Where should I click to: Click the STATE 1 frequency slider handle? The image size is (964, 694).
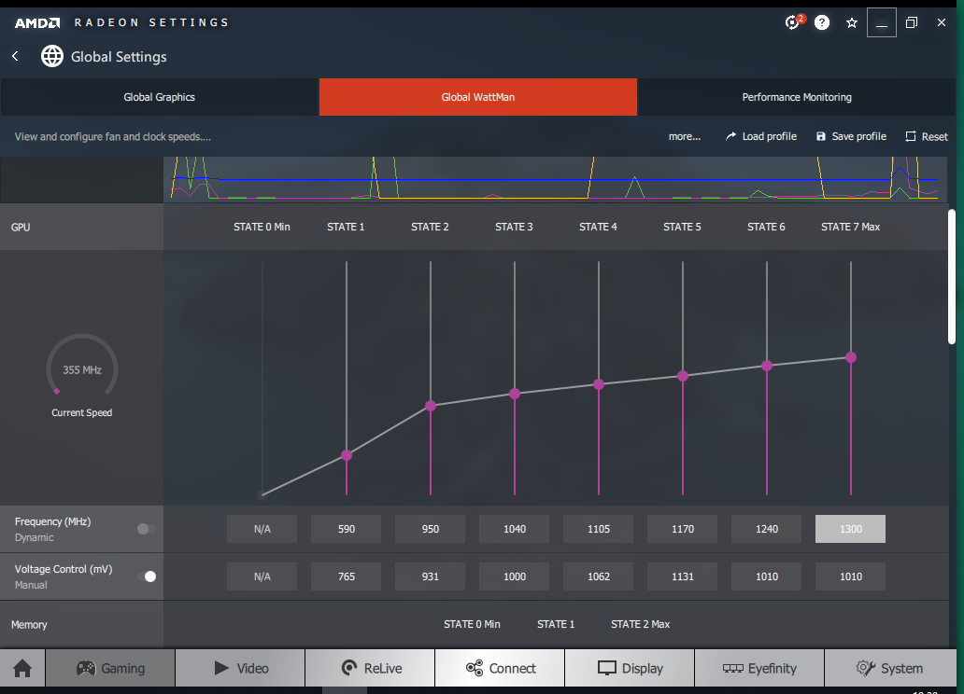point(347,455)
